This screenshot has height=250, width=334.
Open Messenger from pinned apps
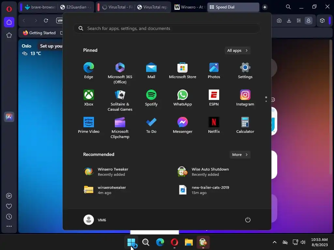(x=183, y=125)
